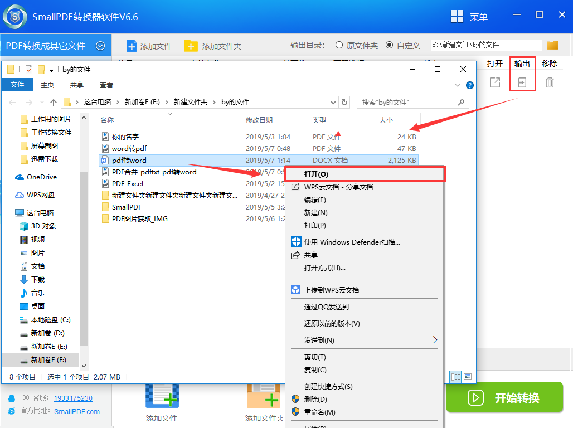Switch to 主页 ribbon tab
Viewport: 573px width, 428px height.
click(x=47, y=85)
